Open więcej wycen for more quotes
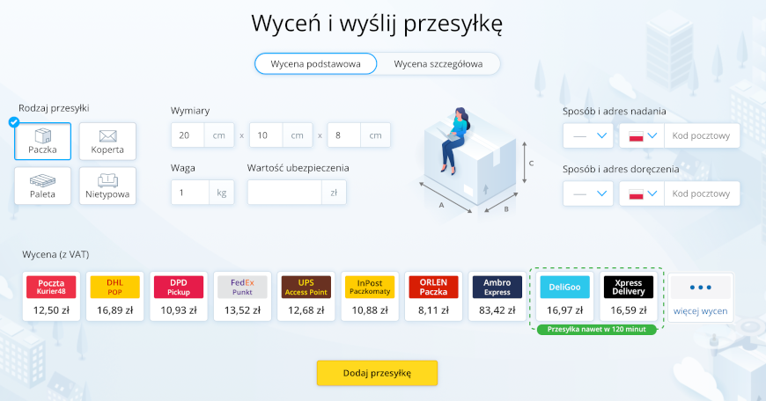The image size is (766, 401). [701, 297]
